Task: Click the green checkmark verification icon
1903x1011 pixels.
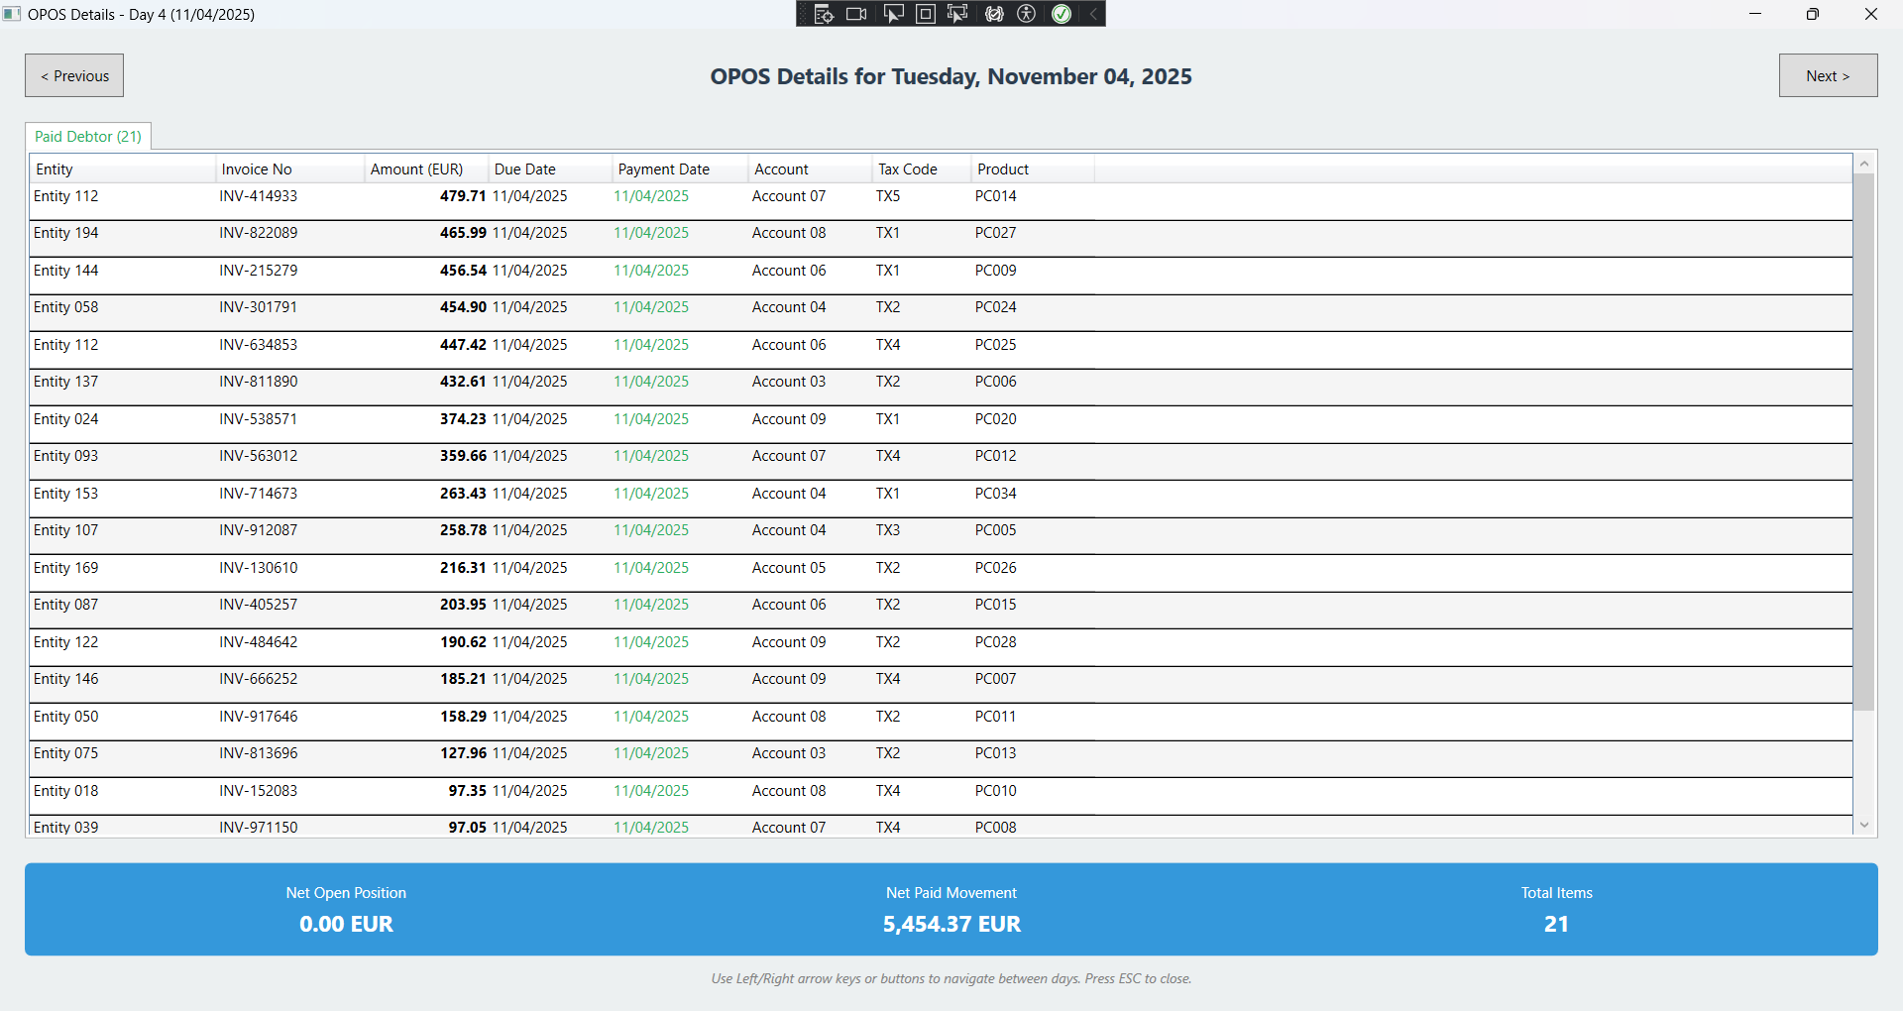Action: click(1061, 14)
